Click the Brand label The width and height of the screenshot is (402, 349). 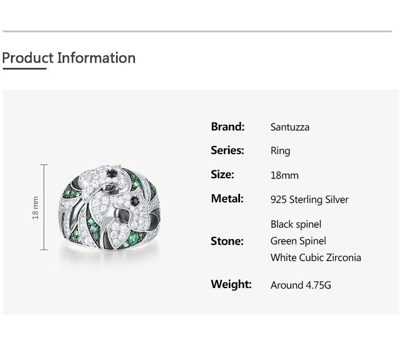(x=227, y=126)
